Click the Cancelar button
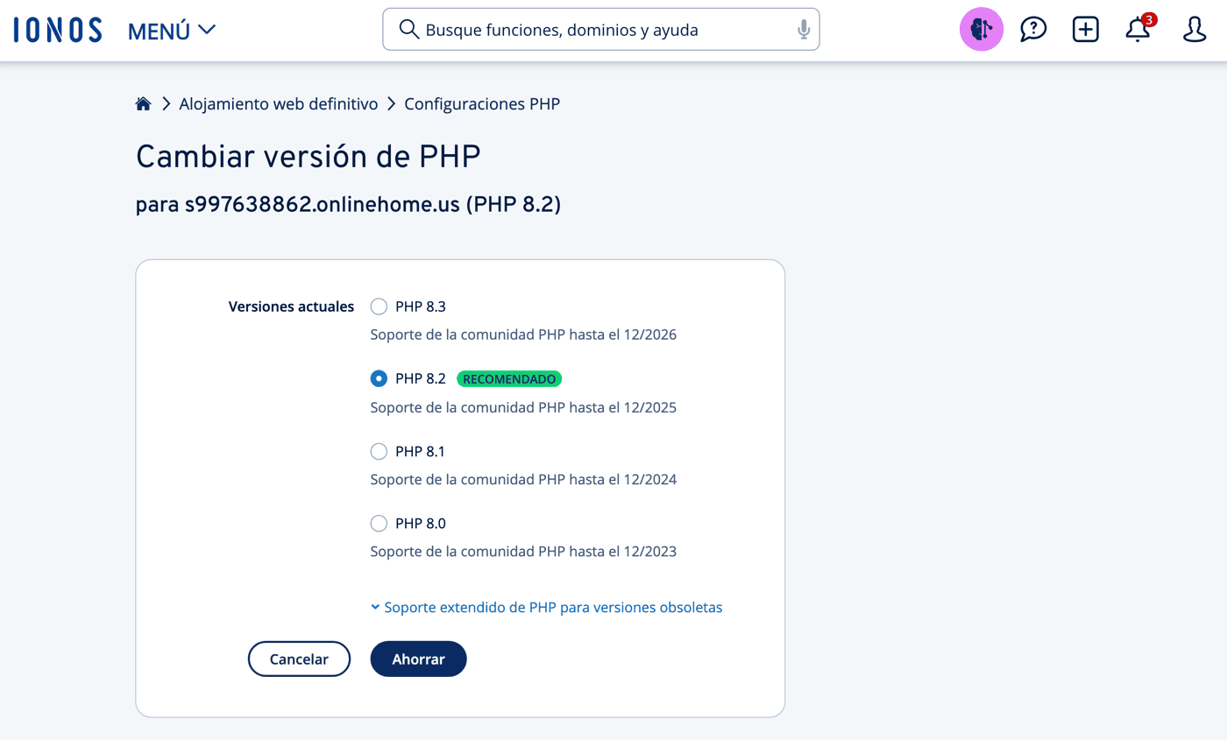 coord(299,659)
